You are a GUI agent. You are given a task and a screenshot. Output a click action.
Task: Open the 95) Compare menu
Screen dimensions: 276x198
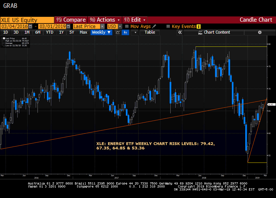(x=71, y=20)
